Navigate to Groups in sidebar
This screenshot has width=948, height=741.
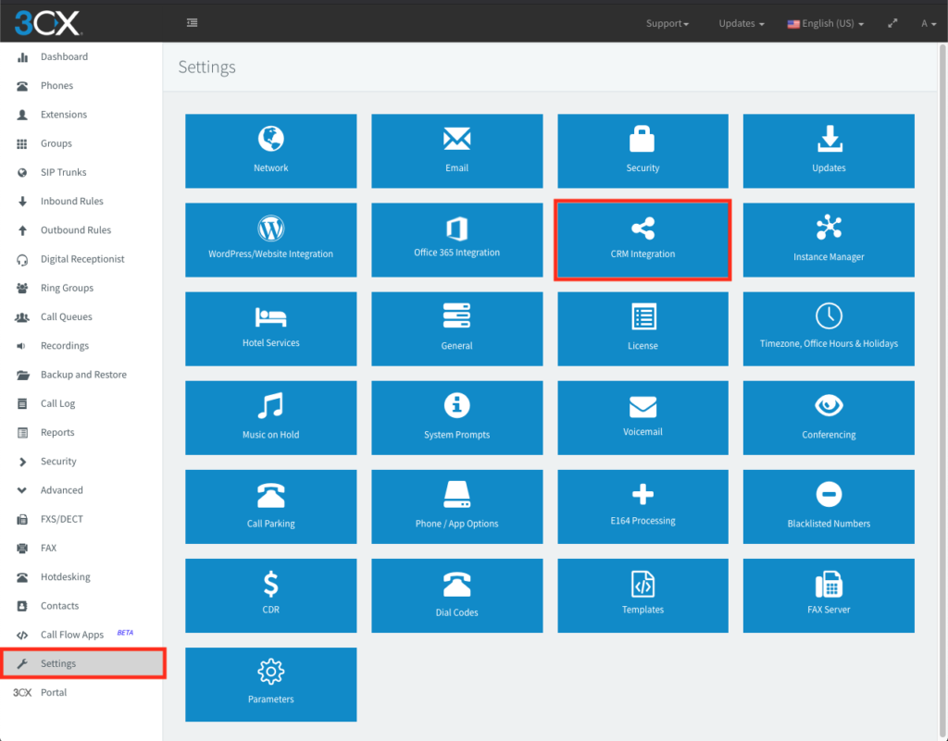[x=81, y=143]
